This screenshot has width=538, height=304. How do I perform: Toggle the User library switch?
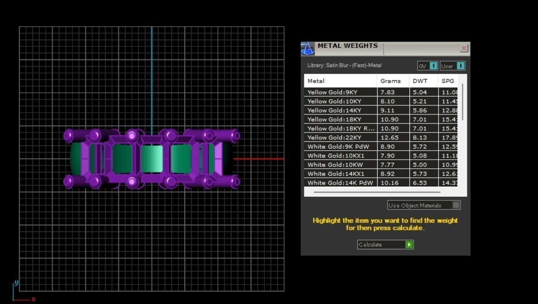(452, 66)
